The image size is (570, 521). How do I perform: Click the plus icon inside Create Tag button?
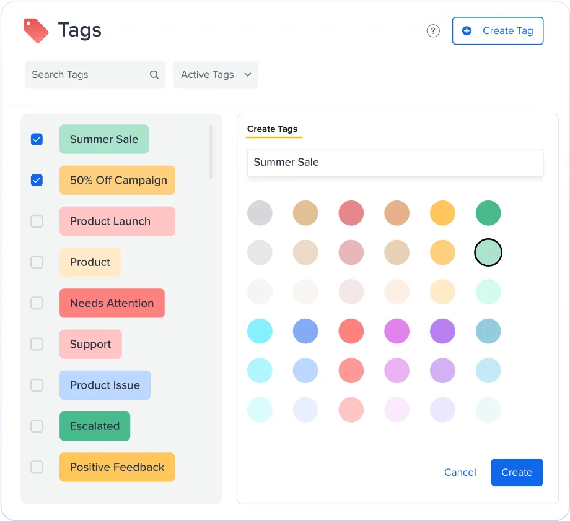(x=467, y=31)
